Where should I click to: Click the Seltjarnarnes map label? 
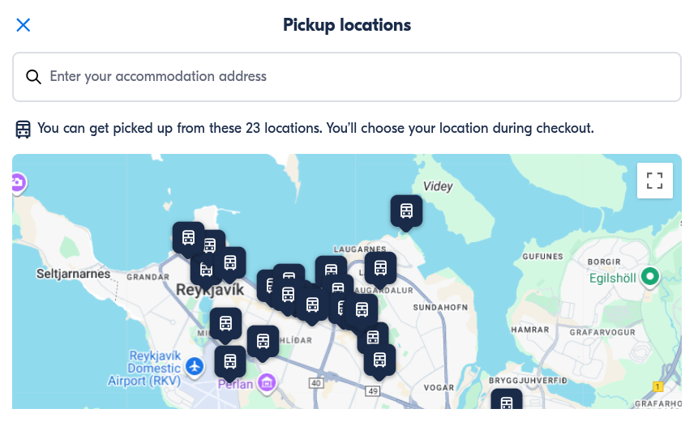point(73,274)
